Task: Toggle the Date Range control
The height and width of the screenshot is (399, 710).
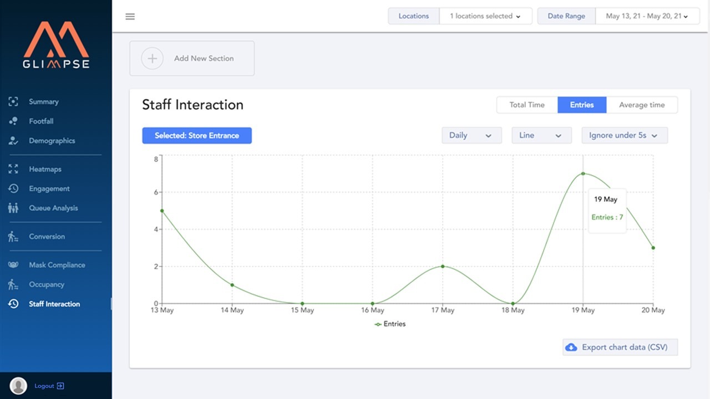Action: tap(566, 16)
